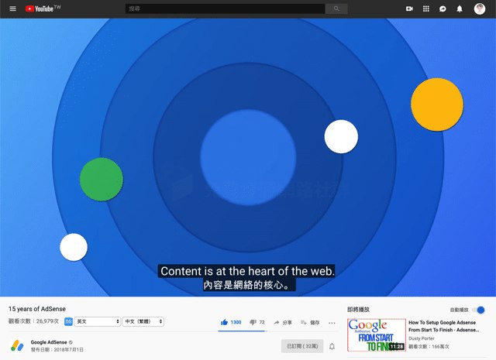Open the YouTube apps grid
Viewport: 496px width, 360px height.
[426, 9]
